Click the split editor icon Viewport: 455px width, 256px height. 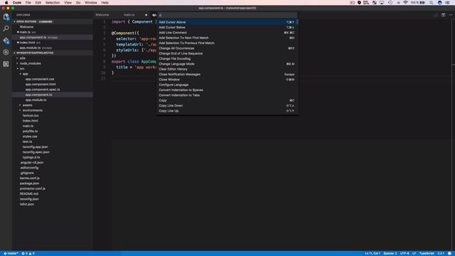[x=443, y=15]
